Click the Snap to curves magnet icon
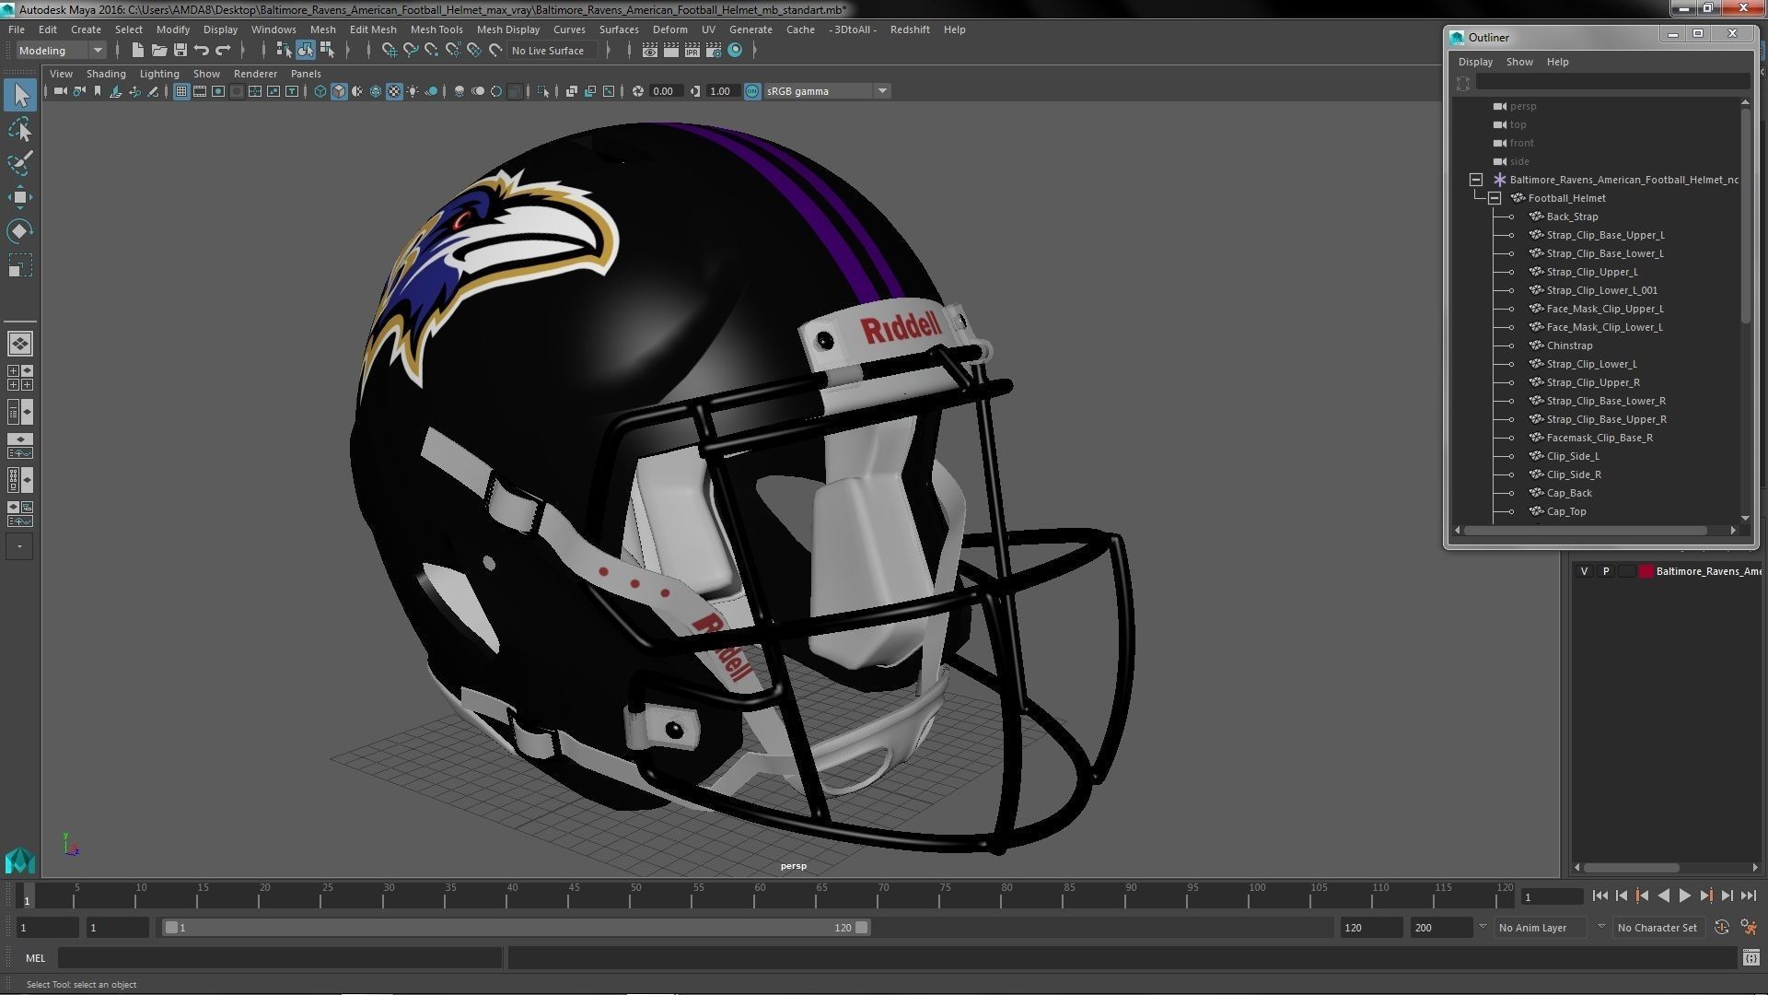 [411, 50]
